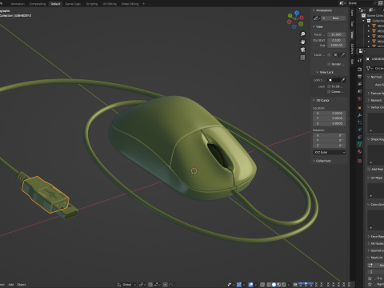Open the Physics properties tab
Image resolution: width=384 pixels, height=288 pixels.
360,130
